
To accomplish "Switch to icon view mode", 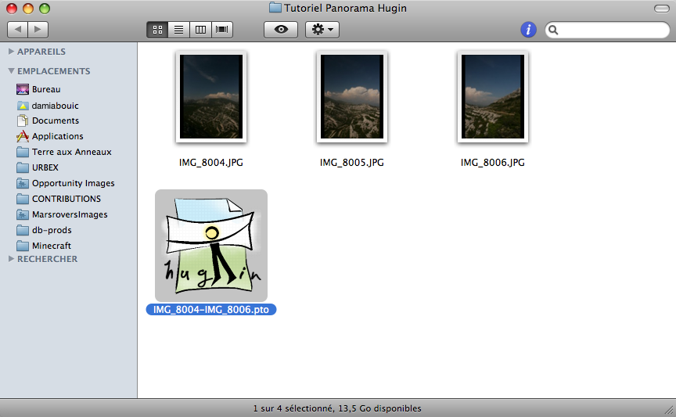I will [x=157, y=30].
